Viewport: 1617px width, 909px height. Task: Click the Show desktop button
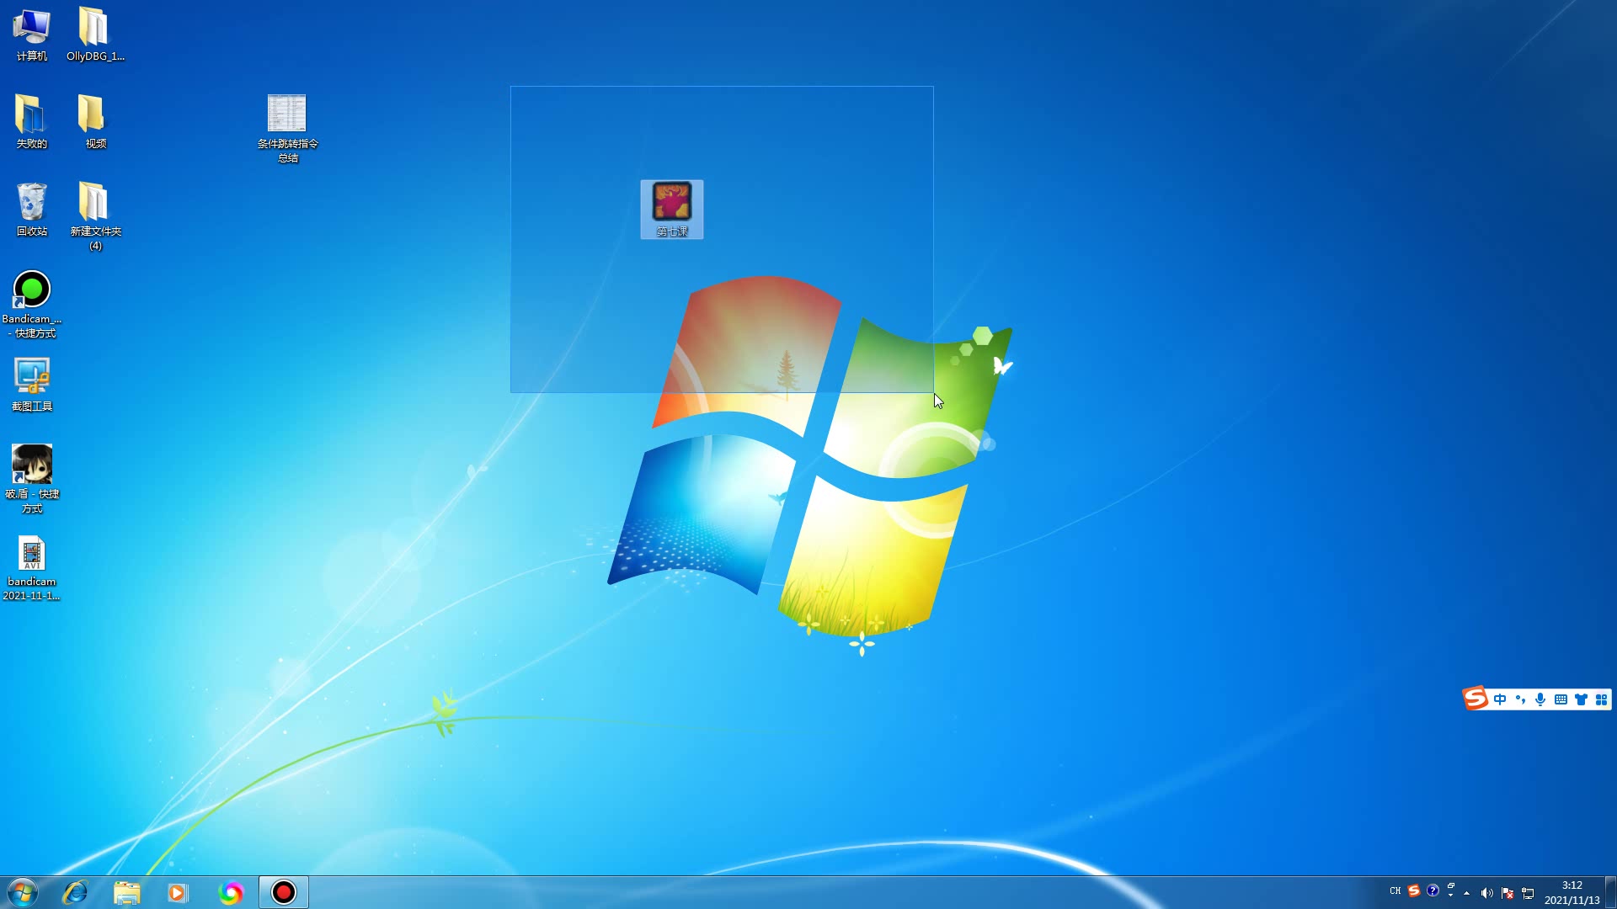click(1610, 892)
